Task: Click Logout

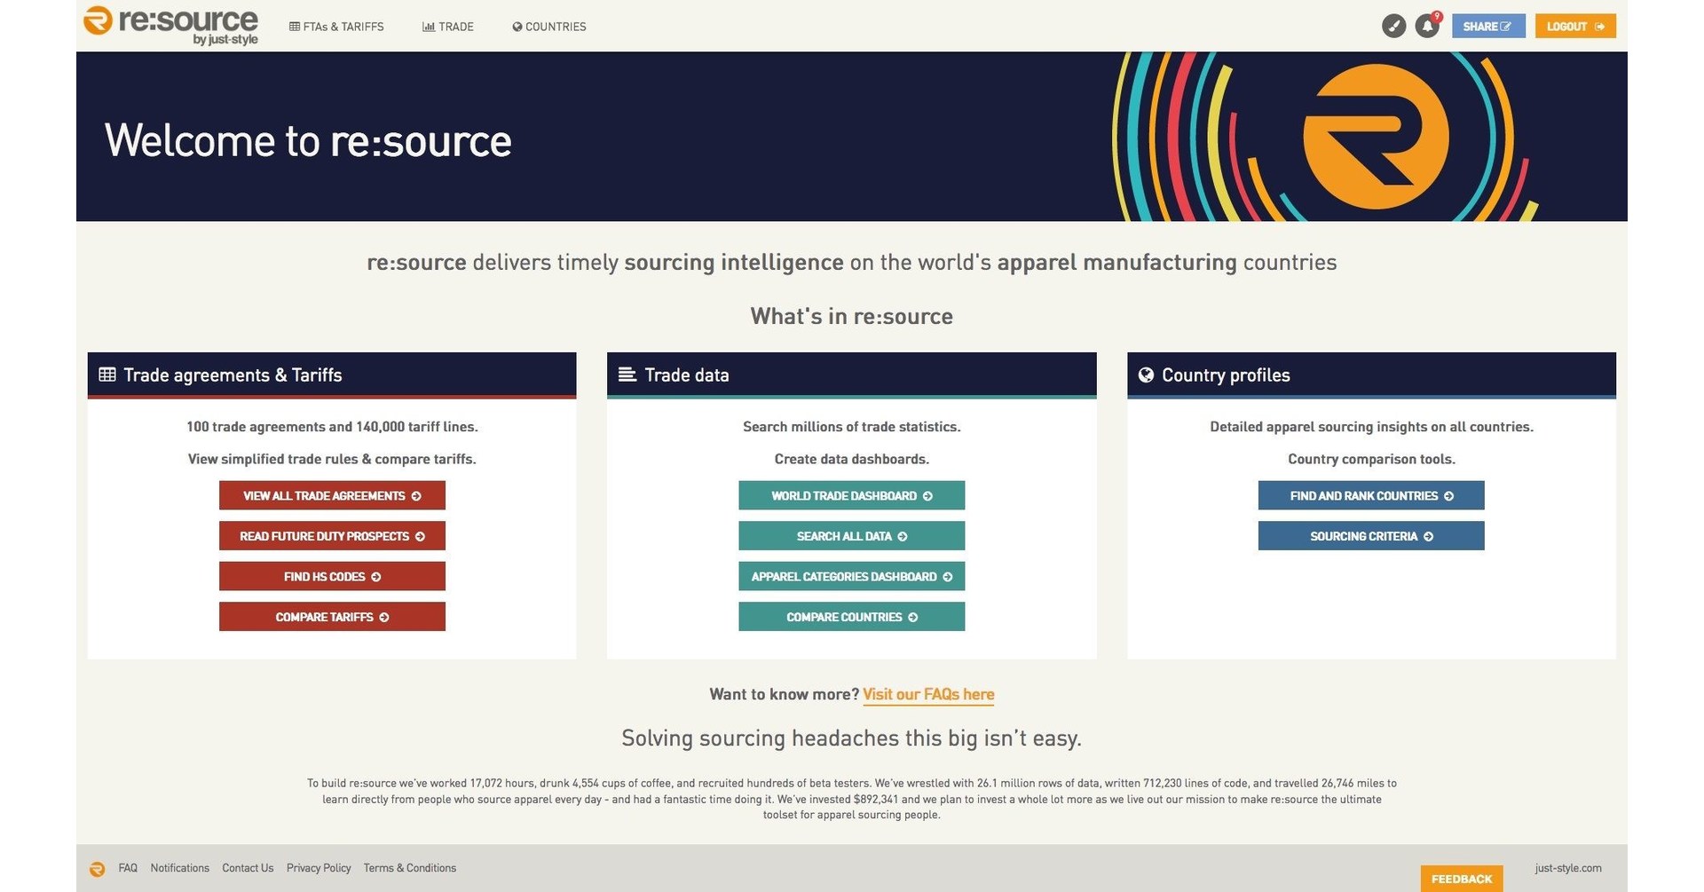Action: (1574, 26)
